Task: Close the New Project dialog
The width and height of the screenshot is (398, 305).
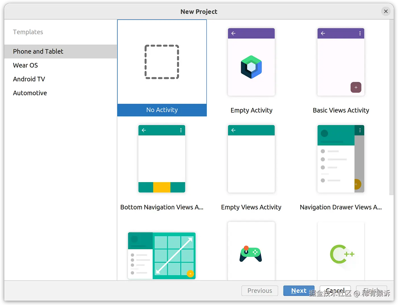Action: [386, 11]
